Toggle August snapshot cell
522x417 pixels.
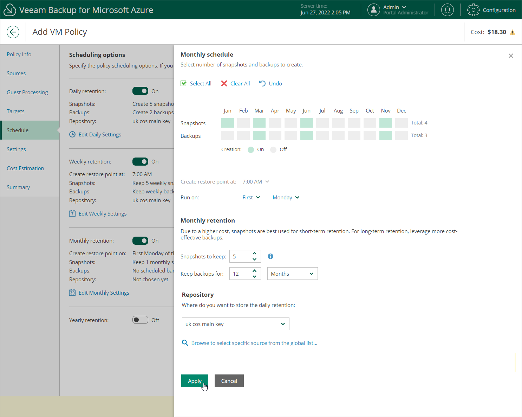338,123
